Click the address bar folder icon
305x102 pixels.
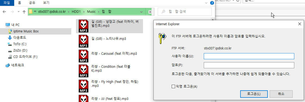[x=31, y=12]
